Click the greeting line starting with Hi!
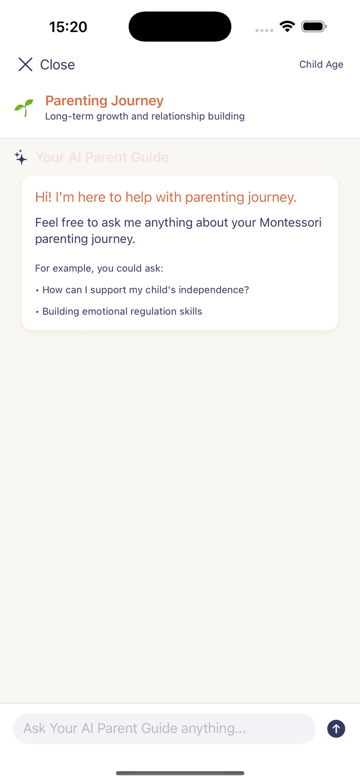This screenshot has height=782, width=360. pos(165,197)
